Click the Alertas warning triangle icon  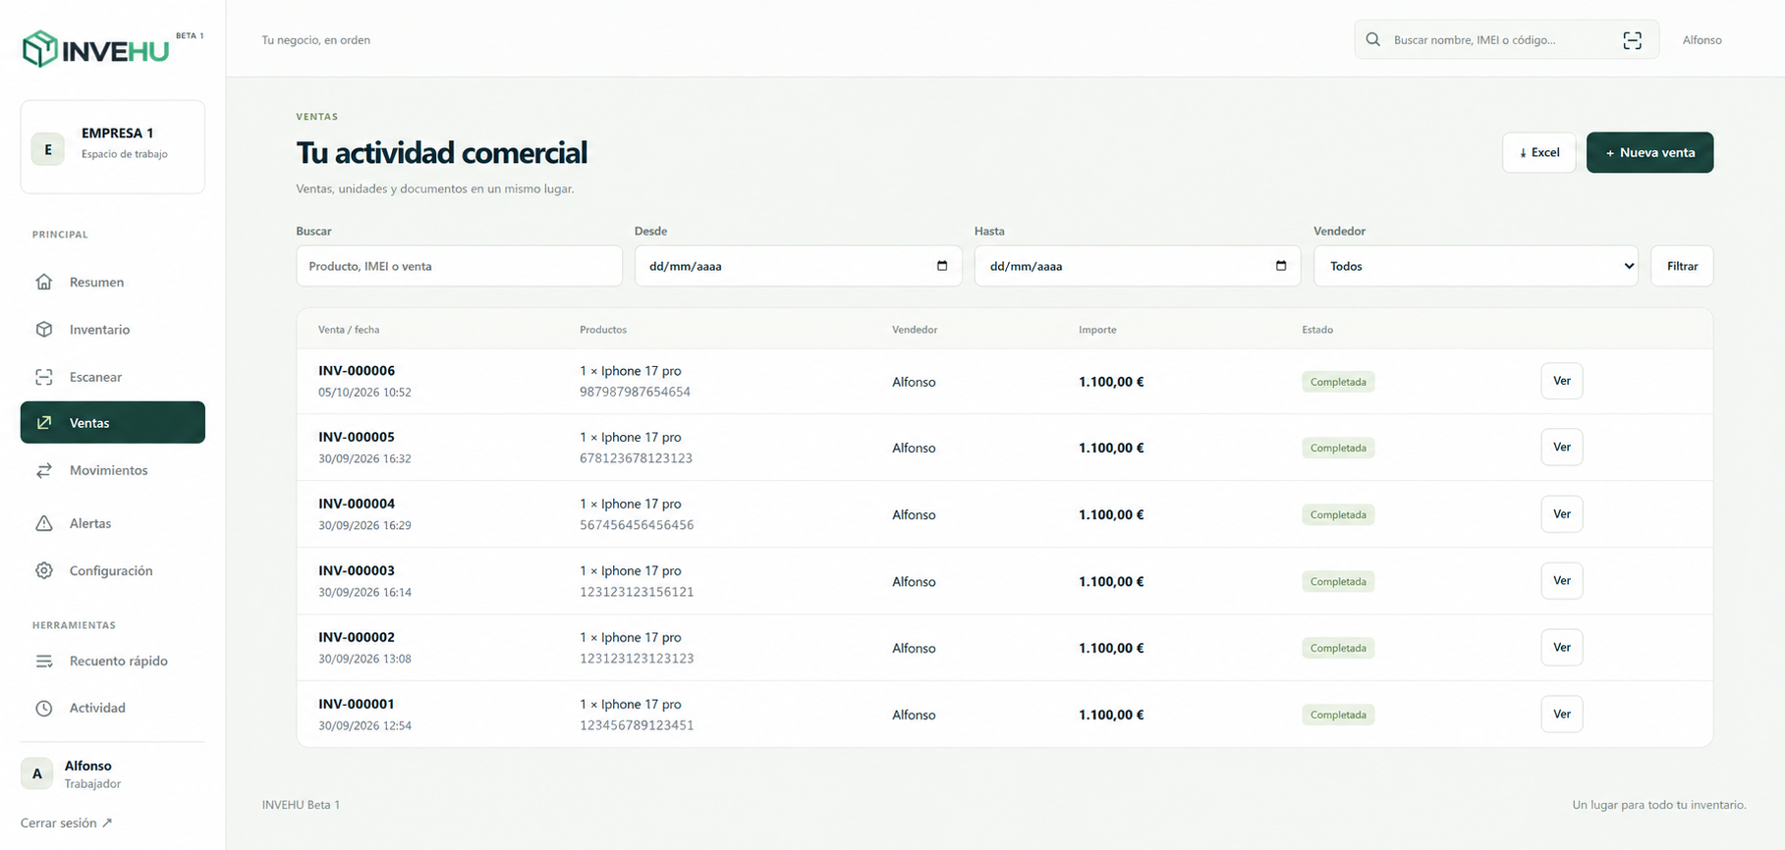click(x=44, y=523)
